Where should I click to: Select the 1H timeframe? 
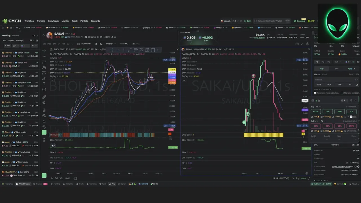tap(59, 44)
